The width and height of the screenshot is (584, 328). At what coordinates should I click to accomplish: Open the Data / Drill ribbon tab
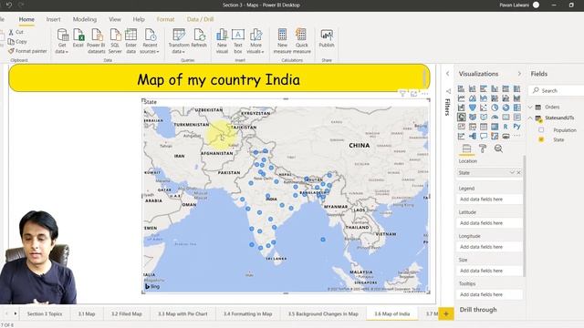click(201, 19)
